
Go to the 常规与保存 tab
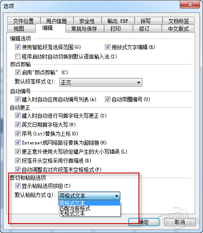pyautogui.click(x=84, y=29)
